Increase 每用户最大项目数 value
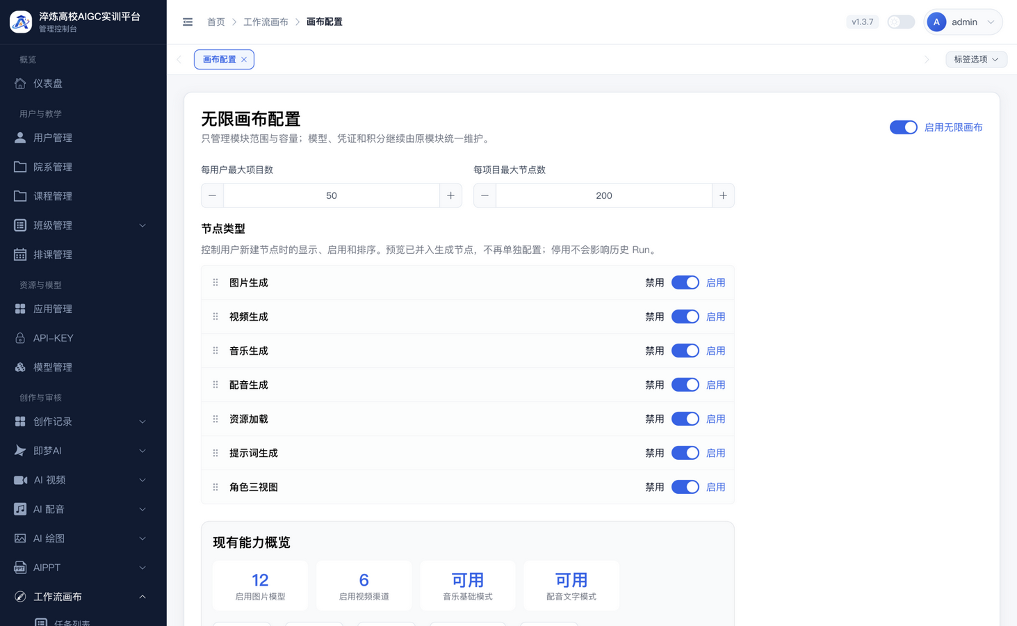 [x=450, y=195]
